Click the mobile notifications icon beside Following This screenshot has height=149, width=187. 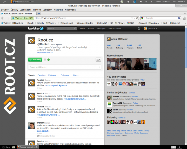point(45,60)
